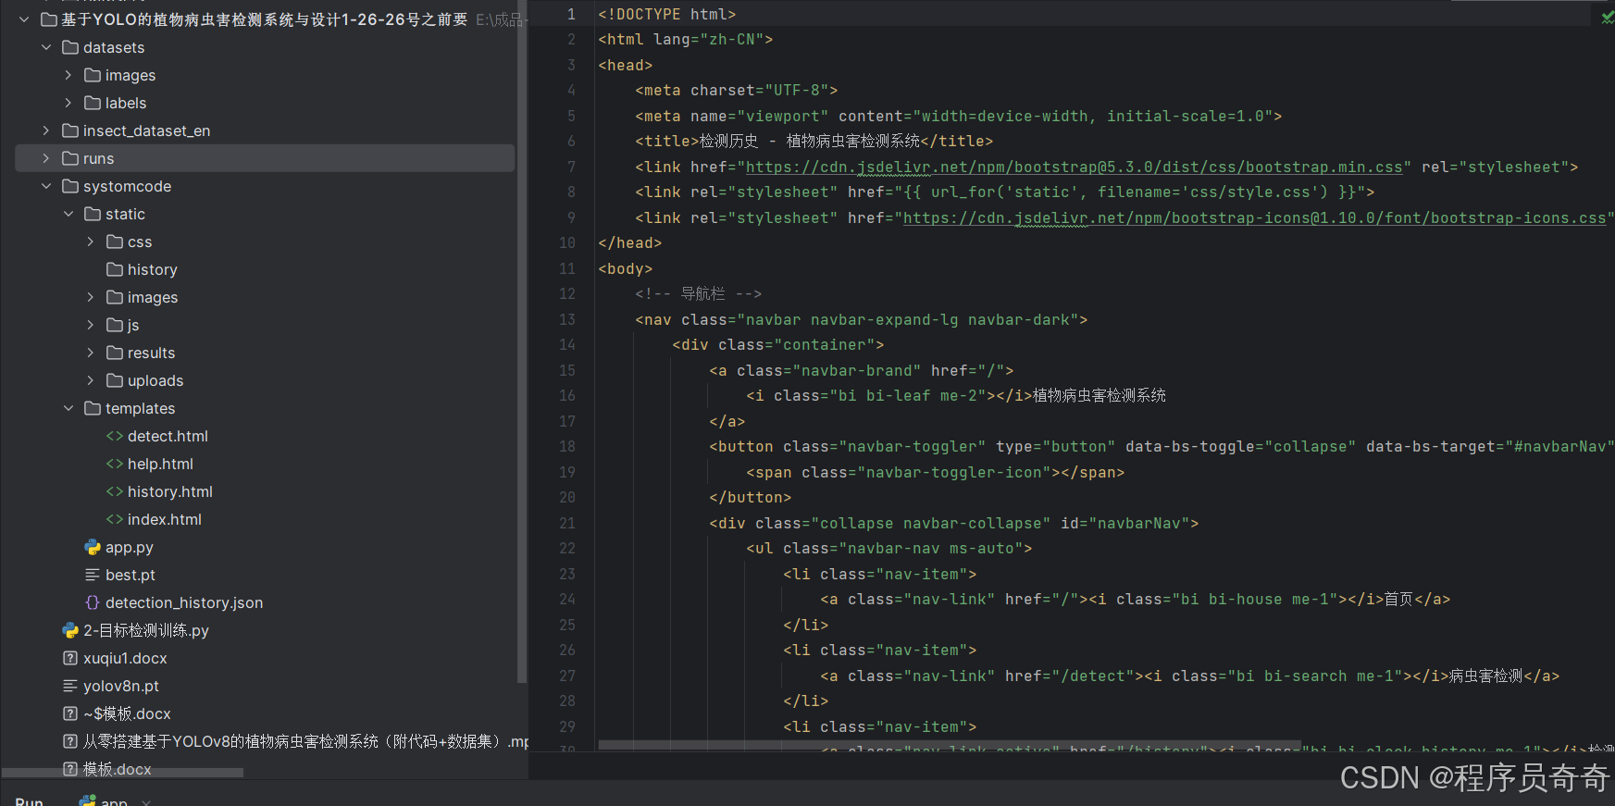Image resolution: width=1615 pixels, height=806 pixels.
Task: Click the folder icon of insect_dataset_en
Action: 69,130
